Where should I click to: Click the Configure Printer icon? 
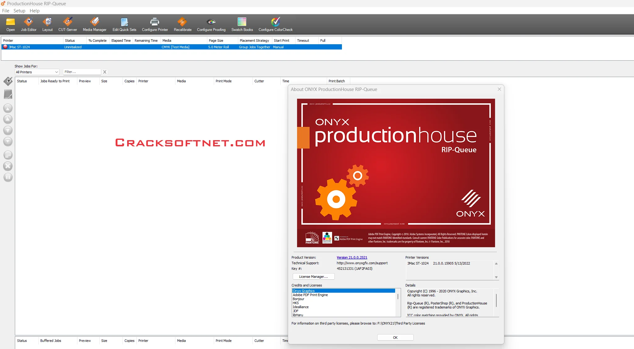155,24
